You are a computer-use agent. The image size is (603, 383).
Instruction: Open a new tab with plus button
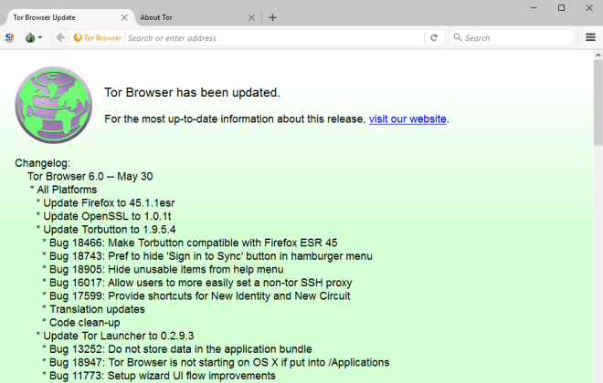coord(272,17)
